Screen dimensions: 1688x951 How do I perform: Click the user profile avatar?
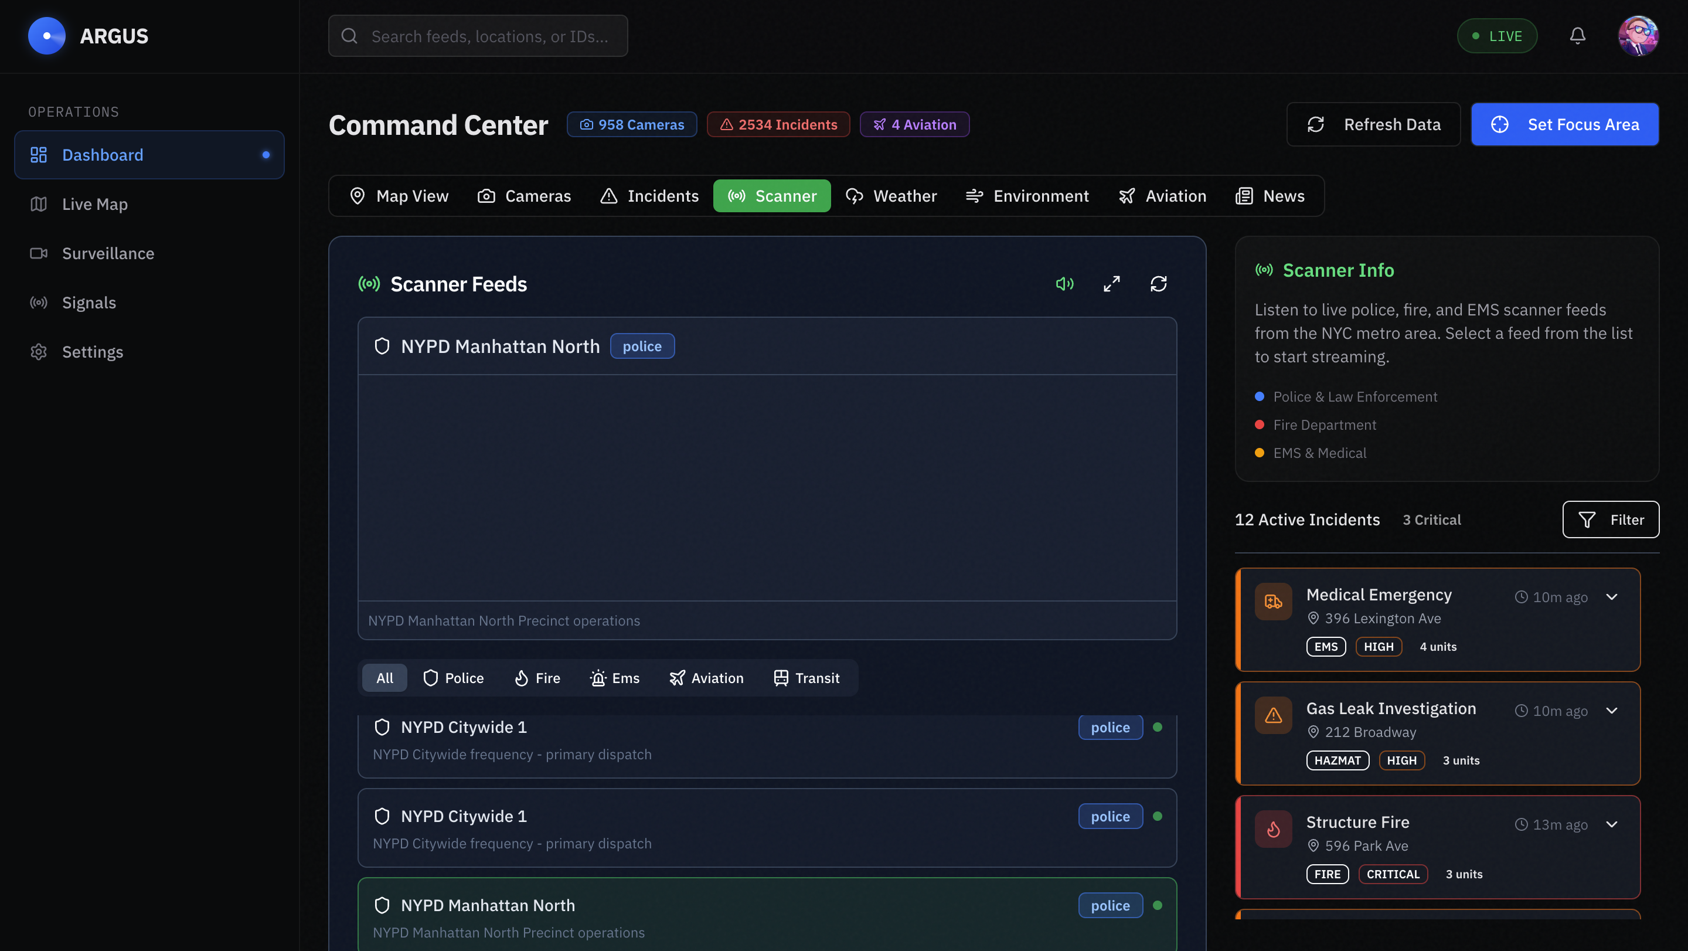1638,36
